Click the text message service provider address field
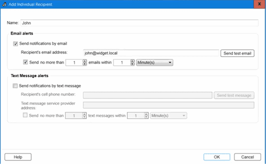This screenshot has width=266, height=164. click(169, 105)
